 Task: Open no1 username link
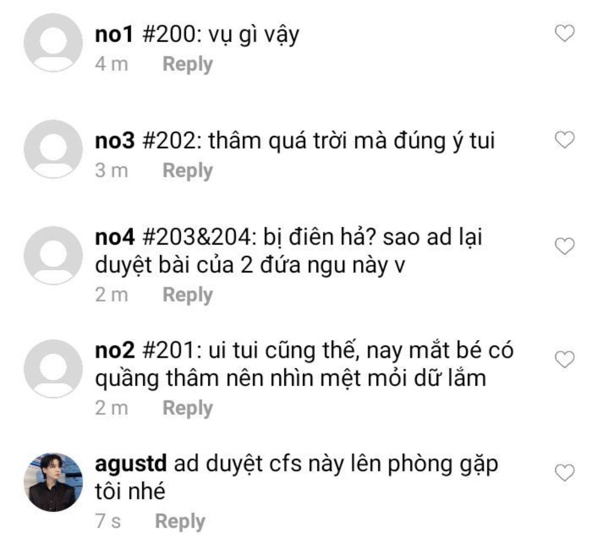point(114,34)
